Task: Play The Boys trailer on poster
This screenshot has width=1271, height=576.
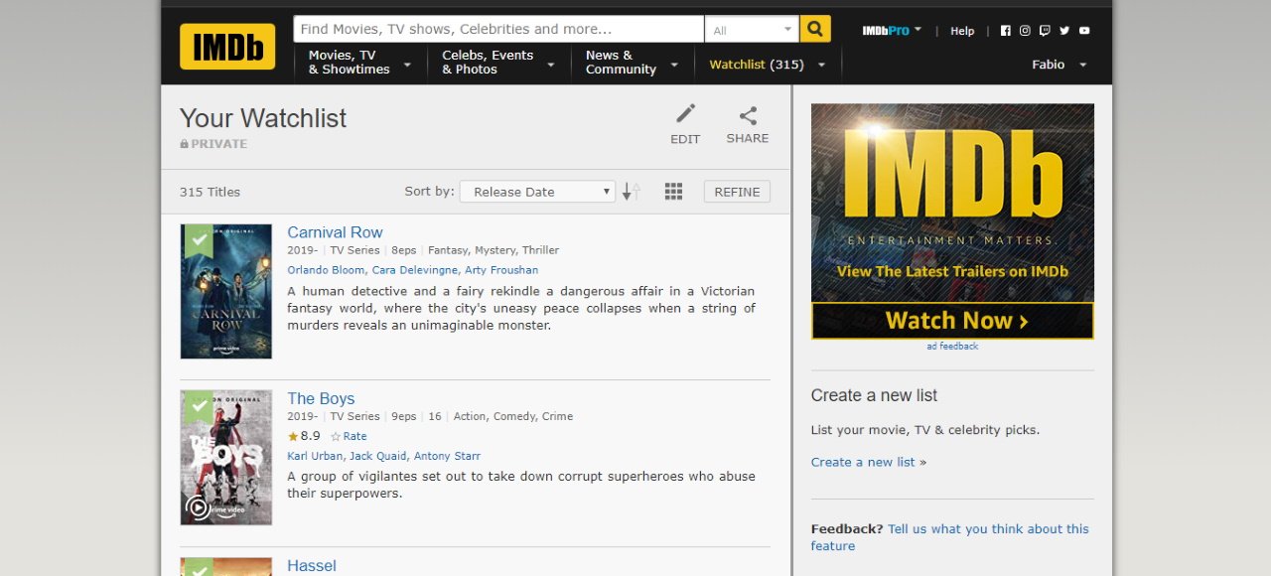Action: click(x=198, y=507)
